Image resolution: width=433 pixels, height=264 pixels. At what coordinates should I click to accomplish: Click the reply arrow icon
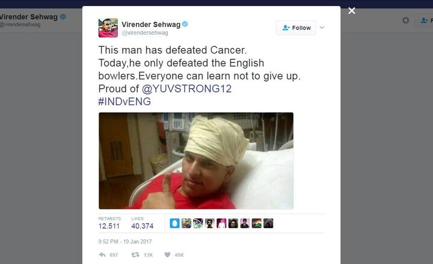coord(102,254)
